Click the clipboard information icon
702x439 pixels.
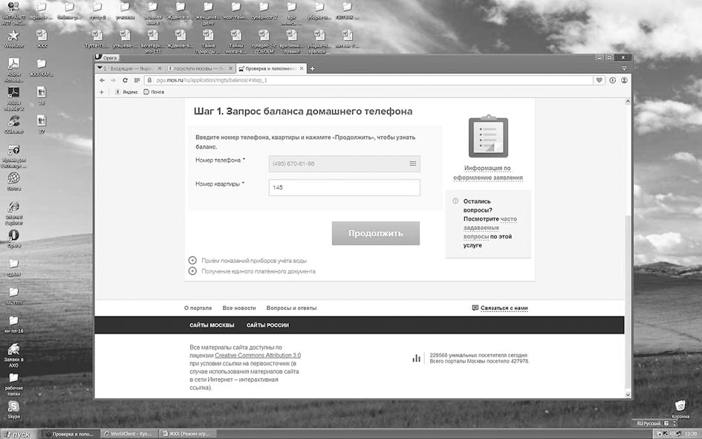coord(487,138)
